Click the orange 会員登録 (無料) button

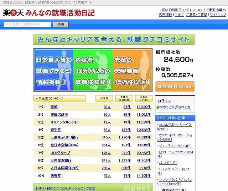point(175,87)
